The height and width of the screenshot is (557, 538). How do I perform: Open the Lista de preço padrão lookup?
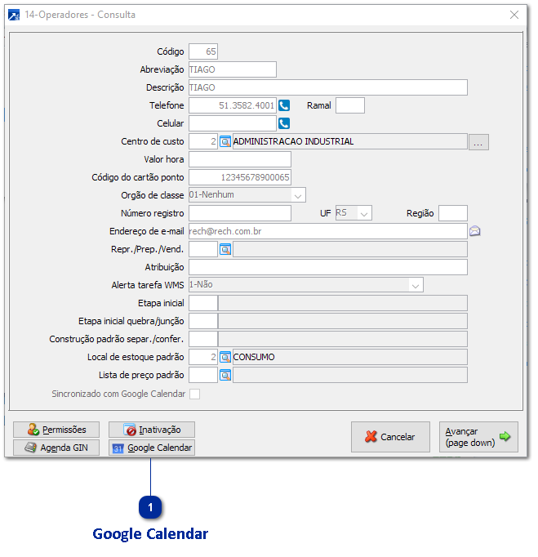225,375
